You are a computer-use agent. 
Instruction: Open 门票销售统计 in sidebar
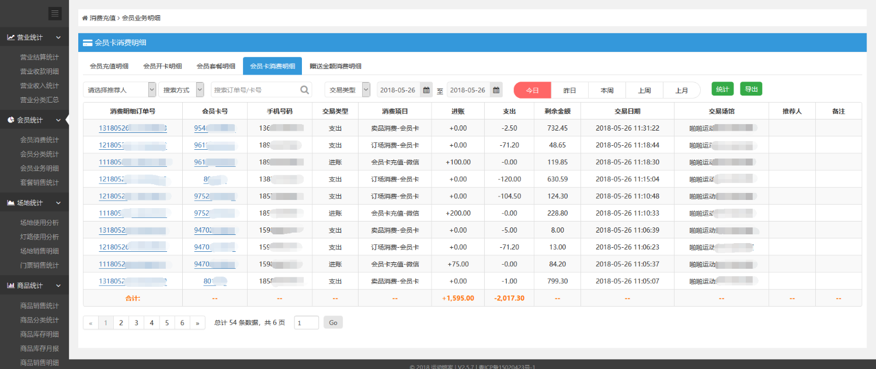coord(40,265)
